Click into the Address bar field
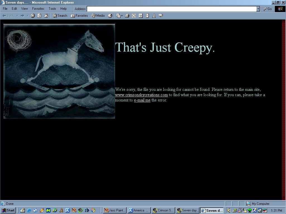 [171, 9]
